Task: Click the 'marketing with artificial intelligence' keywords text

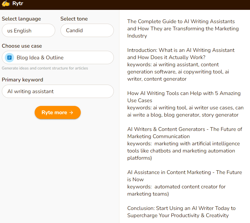Action: 184,151
